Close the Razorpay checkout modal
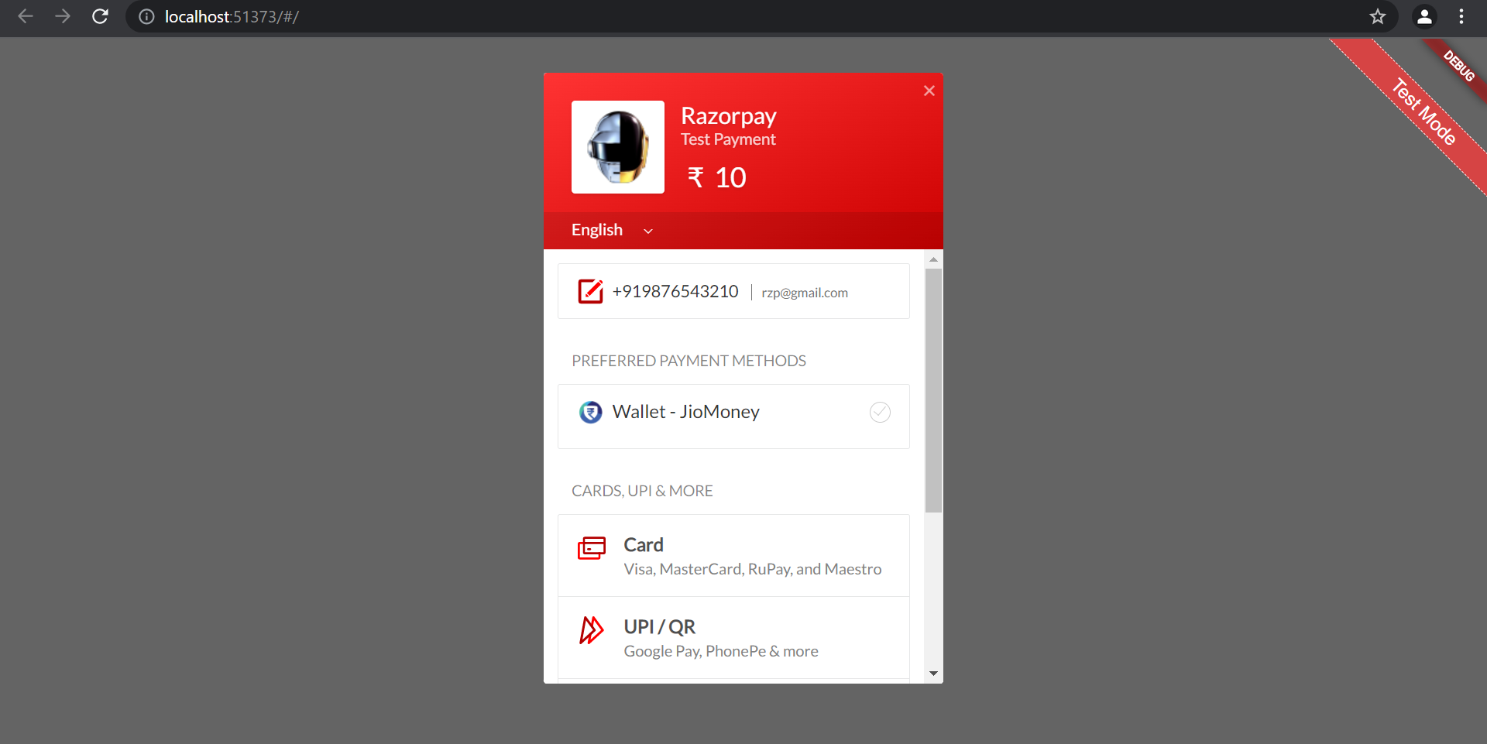 coord(929,91)
